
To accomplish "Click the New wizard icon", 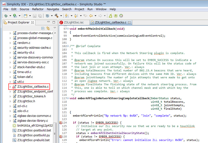I will point(26,16).
